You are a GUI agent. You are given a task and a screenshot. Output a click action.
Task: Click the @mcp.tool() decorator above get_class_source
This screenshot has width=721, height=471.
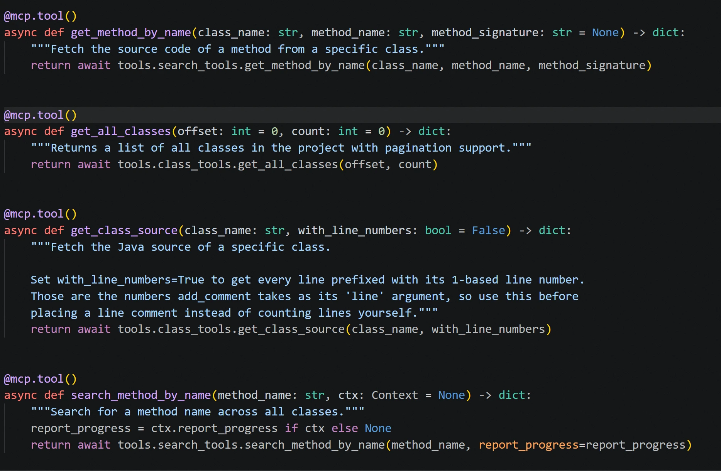pos(40,214)
